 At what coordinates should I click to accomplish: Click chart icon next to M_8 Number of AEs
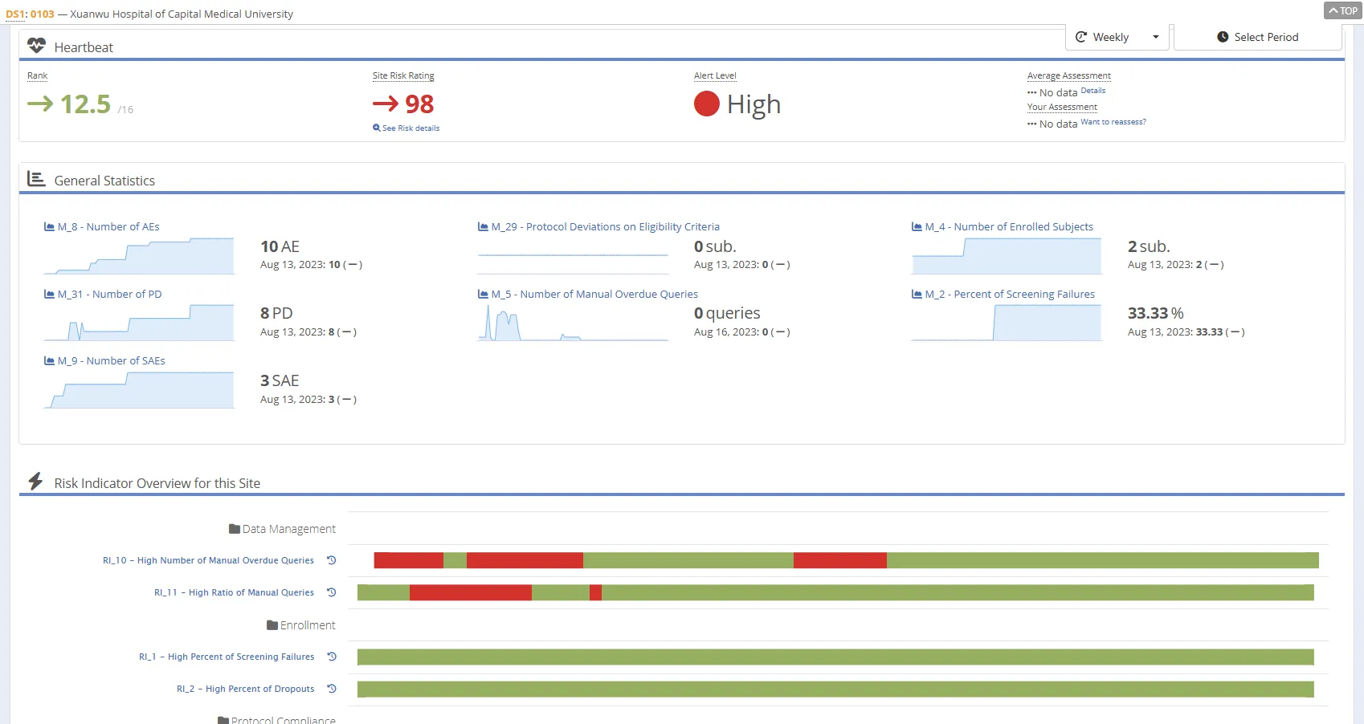49,227
